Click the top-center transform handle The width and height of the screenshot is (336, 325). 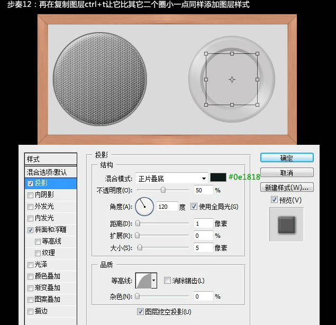[x=232, y=53]
